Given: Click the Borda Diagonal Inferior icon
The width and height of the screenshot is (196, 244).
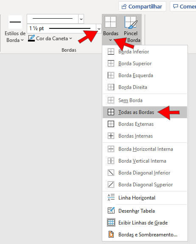Looking at the screenshot, I should (x=111, y=173).
